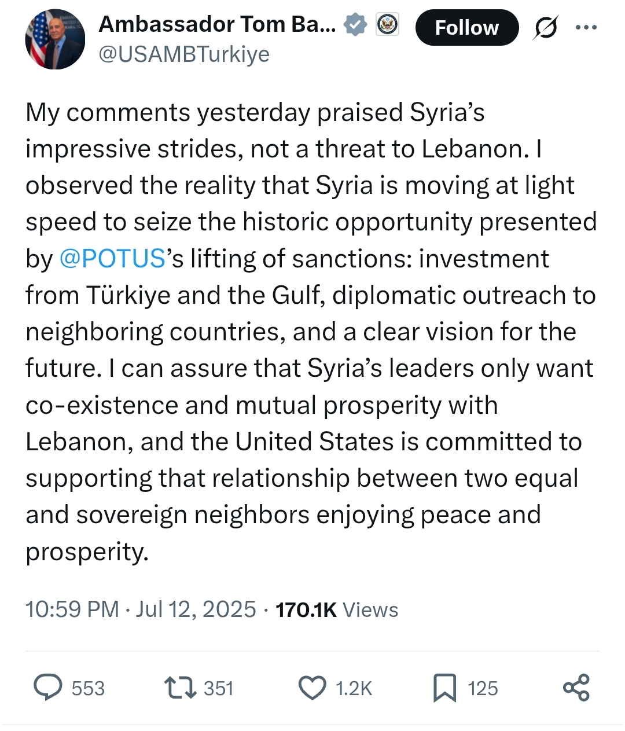Bookmark this post with the bookmark icon
The height and width of the screenshot is (731, 625).
tap(444, 688)
